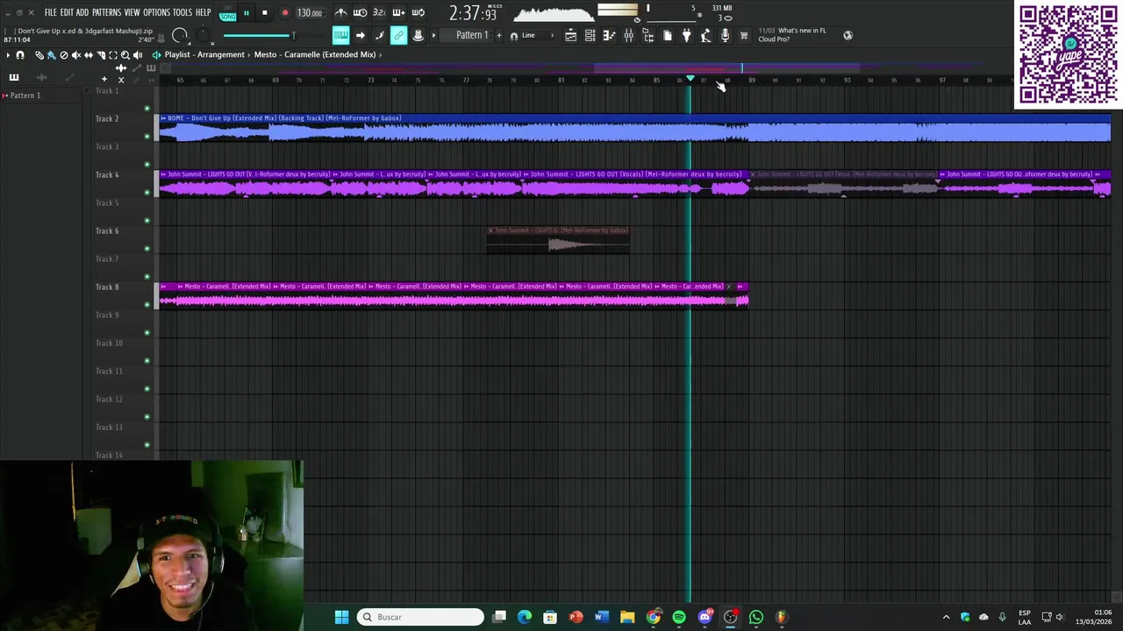Image resolution: width=1123 pixels, height=631 pixels.
Task: Mute Track 2 using its green dot
Action: (x=147, y=136)
